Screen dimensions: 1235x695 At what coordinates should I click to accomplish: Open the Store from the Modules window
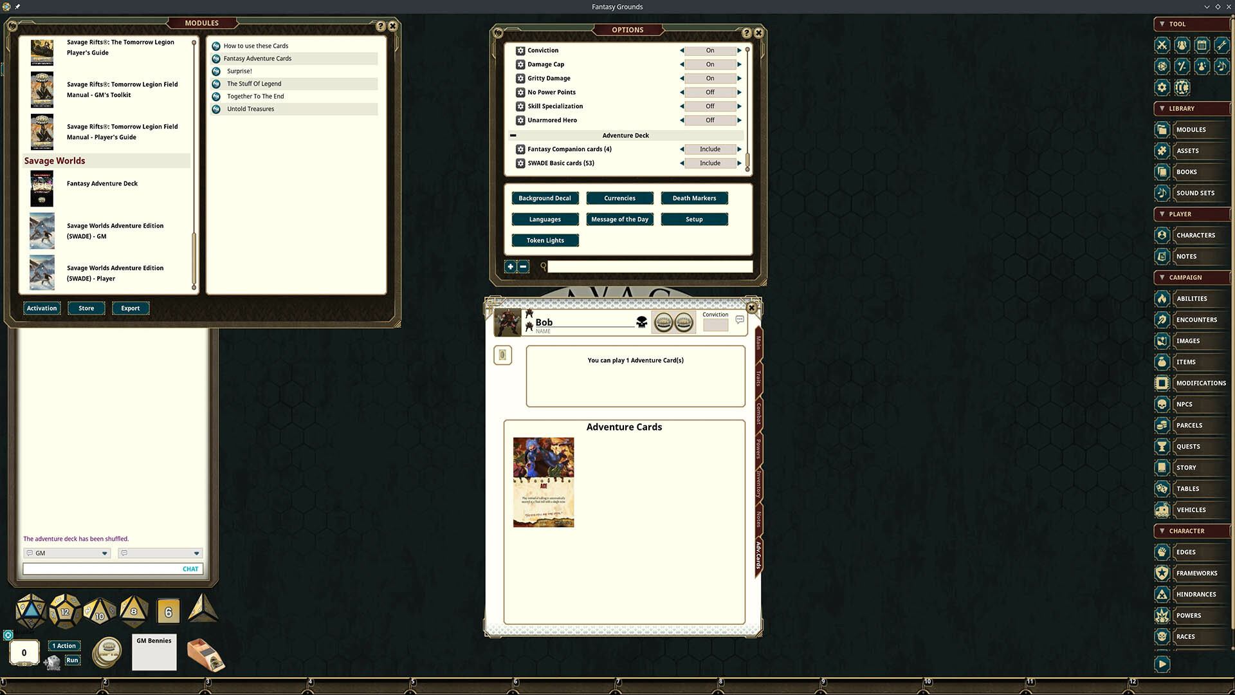[86, 308]
